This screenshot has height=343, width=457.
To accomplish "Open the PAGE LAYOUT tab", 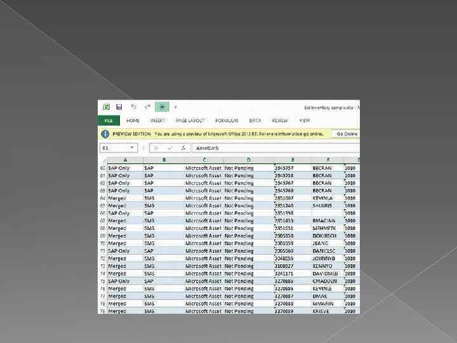I will pyautogui.click(x=190, y=121).
